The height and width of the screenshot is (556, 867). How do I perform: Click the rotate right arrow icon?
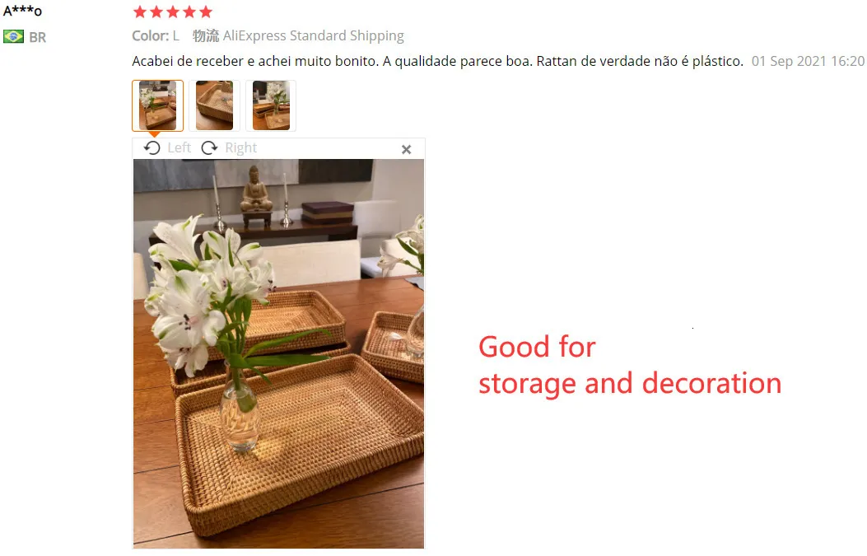(x=209, y=147)
